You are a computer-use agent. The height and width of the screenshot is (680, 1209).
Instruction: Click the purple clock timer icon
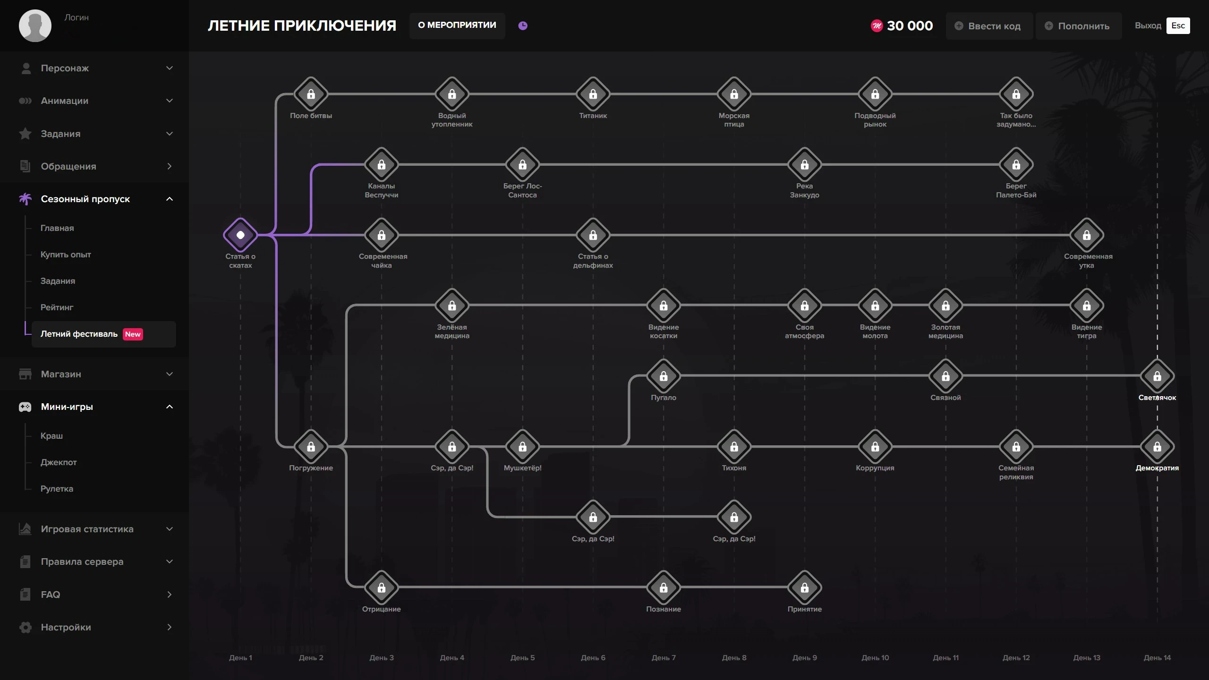(522, 25)
